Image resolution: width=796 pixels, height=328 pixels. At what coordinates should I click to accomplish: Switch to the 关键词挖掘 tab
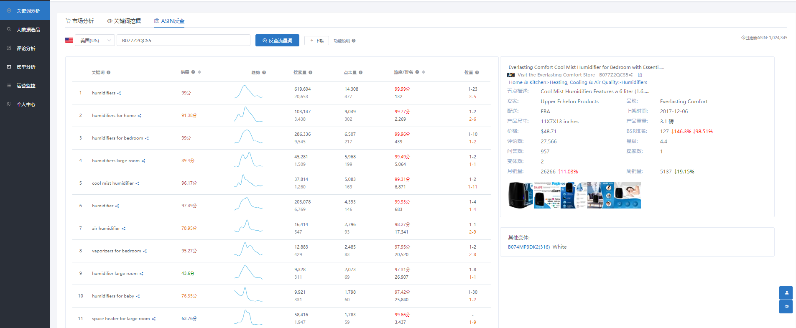pyautogui.click(x=124, y=21)
